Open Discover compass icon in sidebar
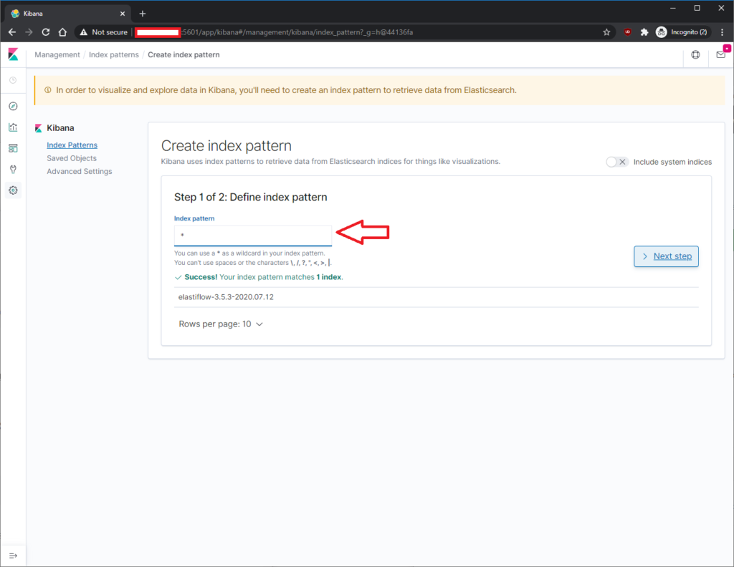This screenshot has height=567, width=734. point(13,106)
